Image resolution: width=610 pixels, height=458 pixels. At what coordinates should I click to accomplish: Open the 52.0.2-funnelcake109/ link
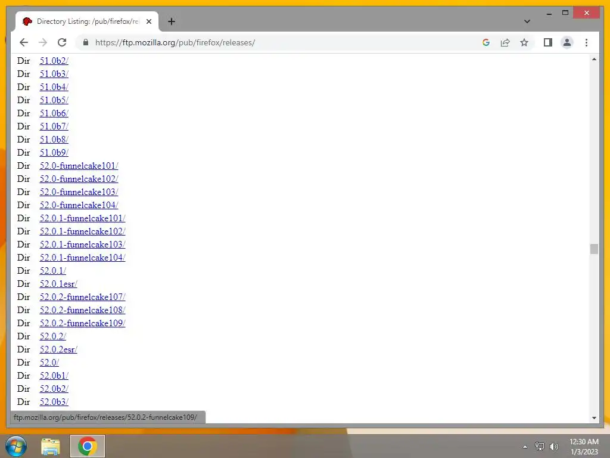82,323
